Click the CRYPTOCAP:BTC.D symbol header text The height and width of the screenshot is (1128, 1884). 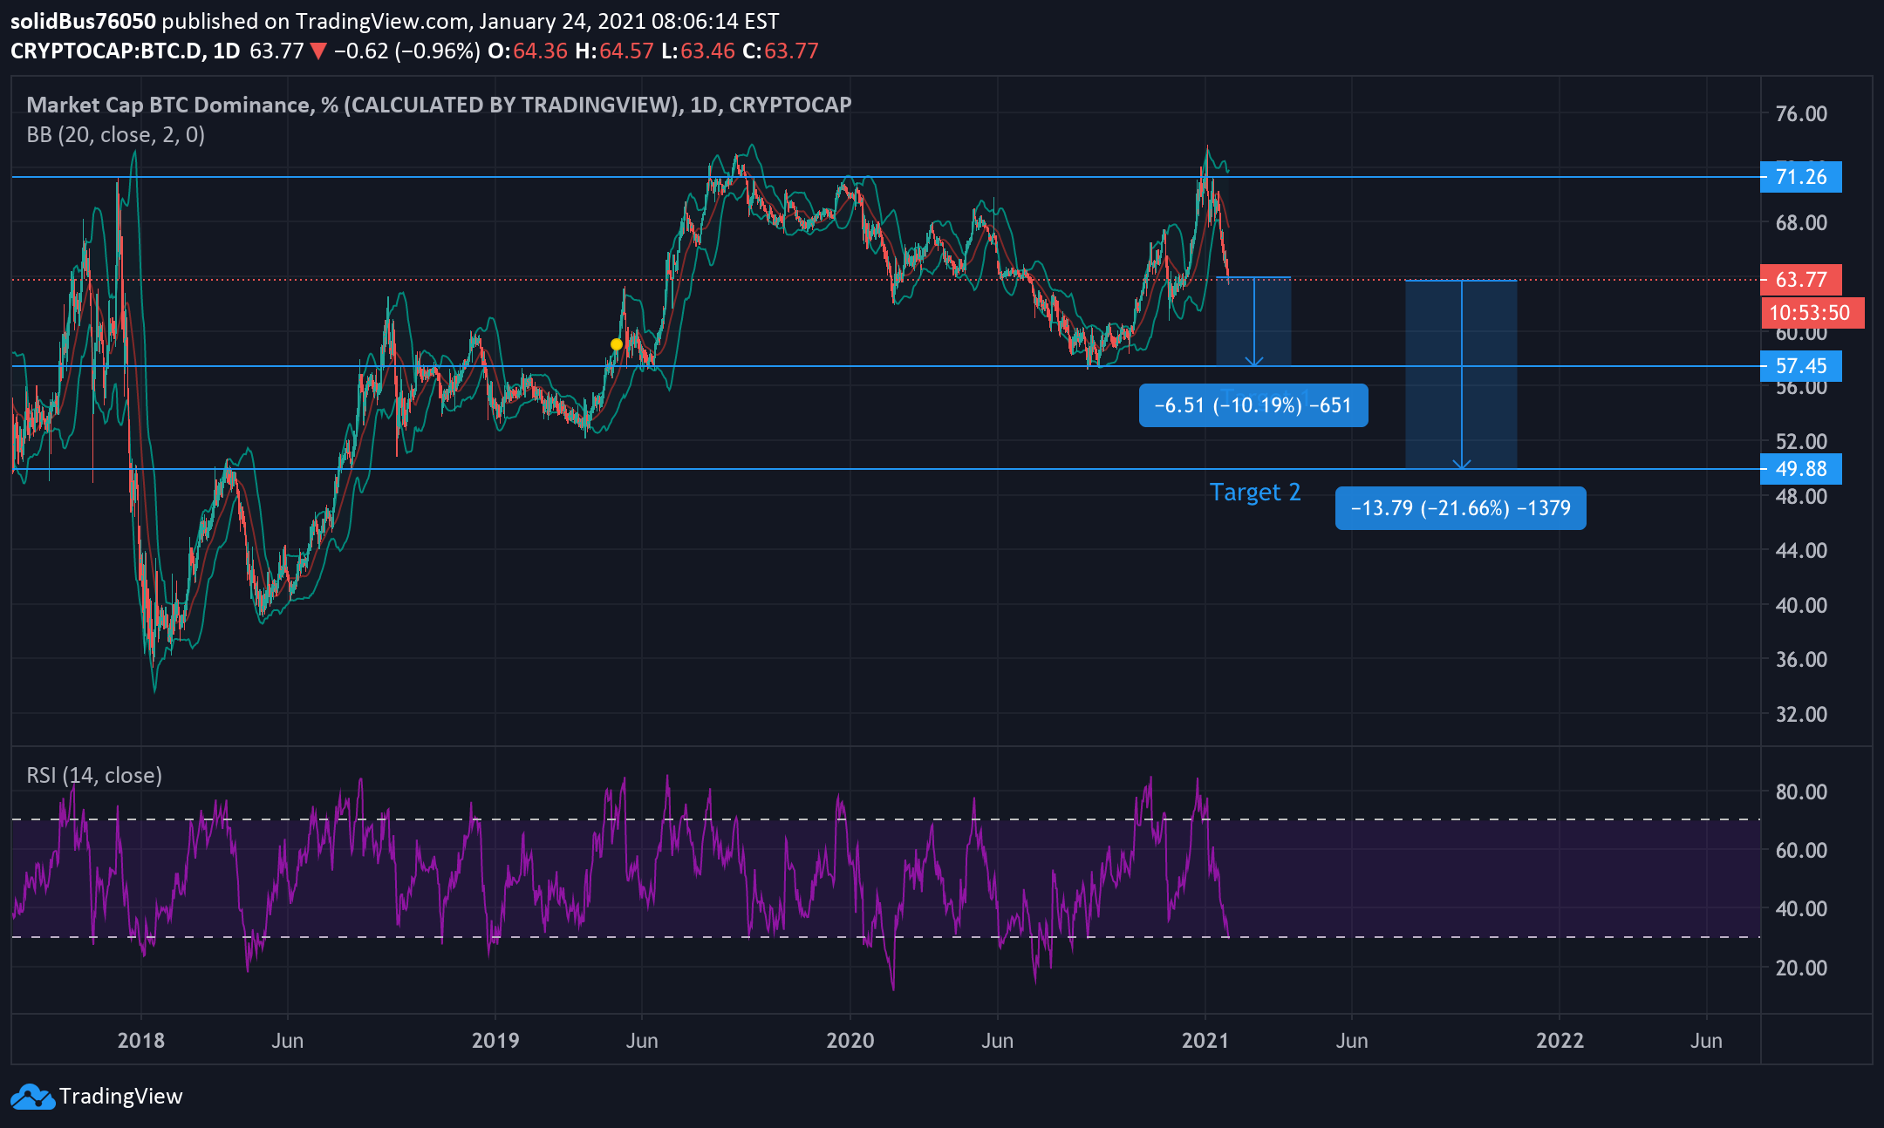point(106,51)
